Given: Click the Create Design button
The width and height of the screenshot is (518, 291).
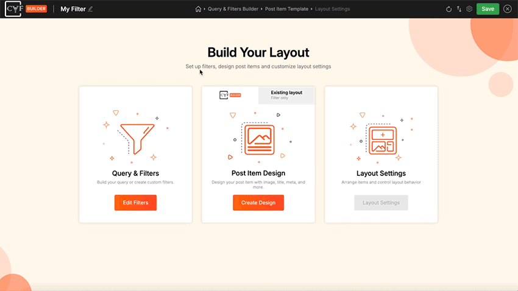Looking at the screenshot, I should [x=258, y=203].
